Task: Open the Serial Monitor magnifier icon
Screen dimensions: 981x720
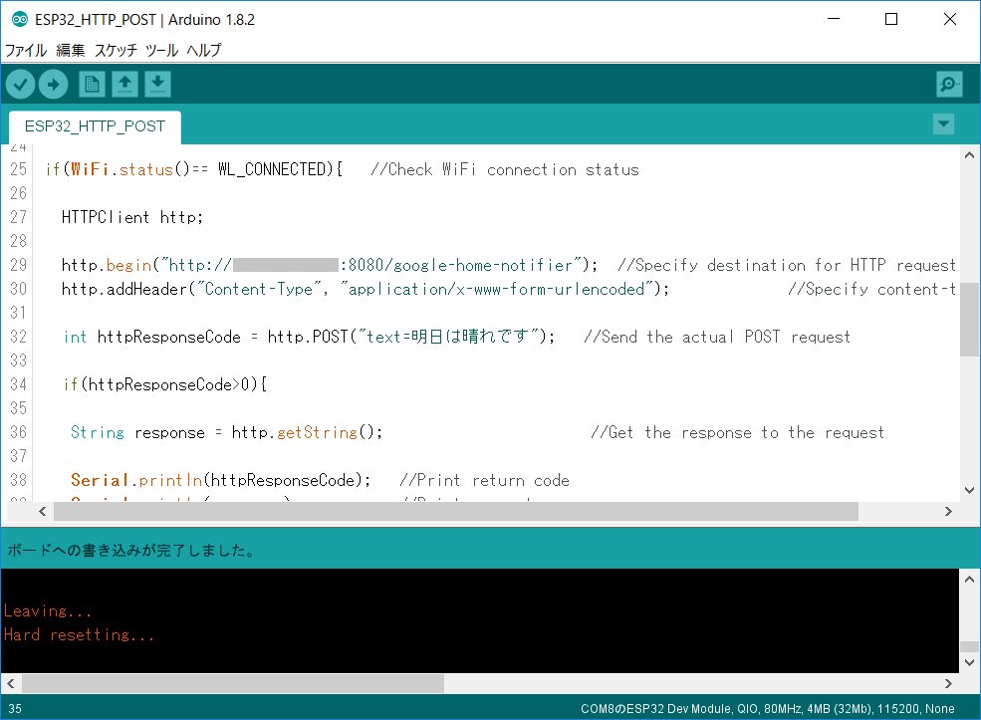Action: (949, 84)
